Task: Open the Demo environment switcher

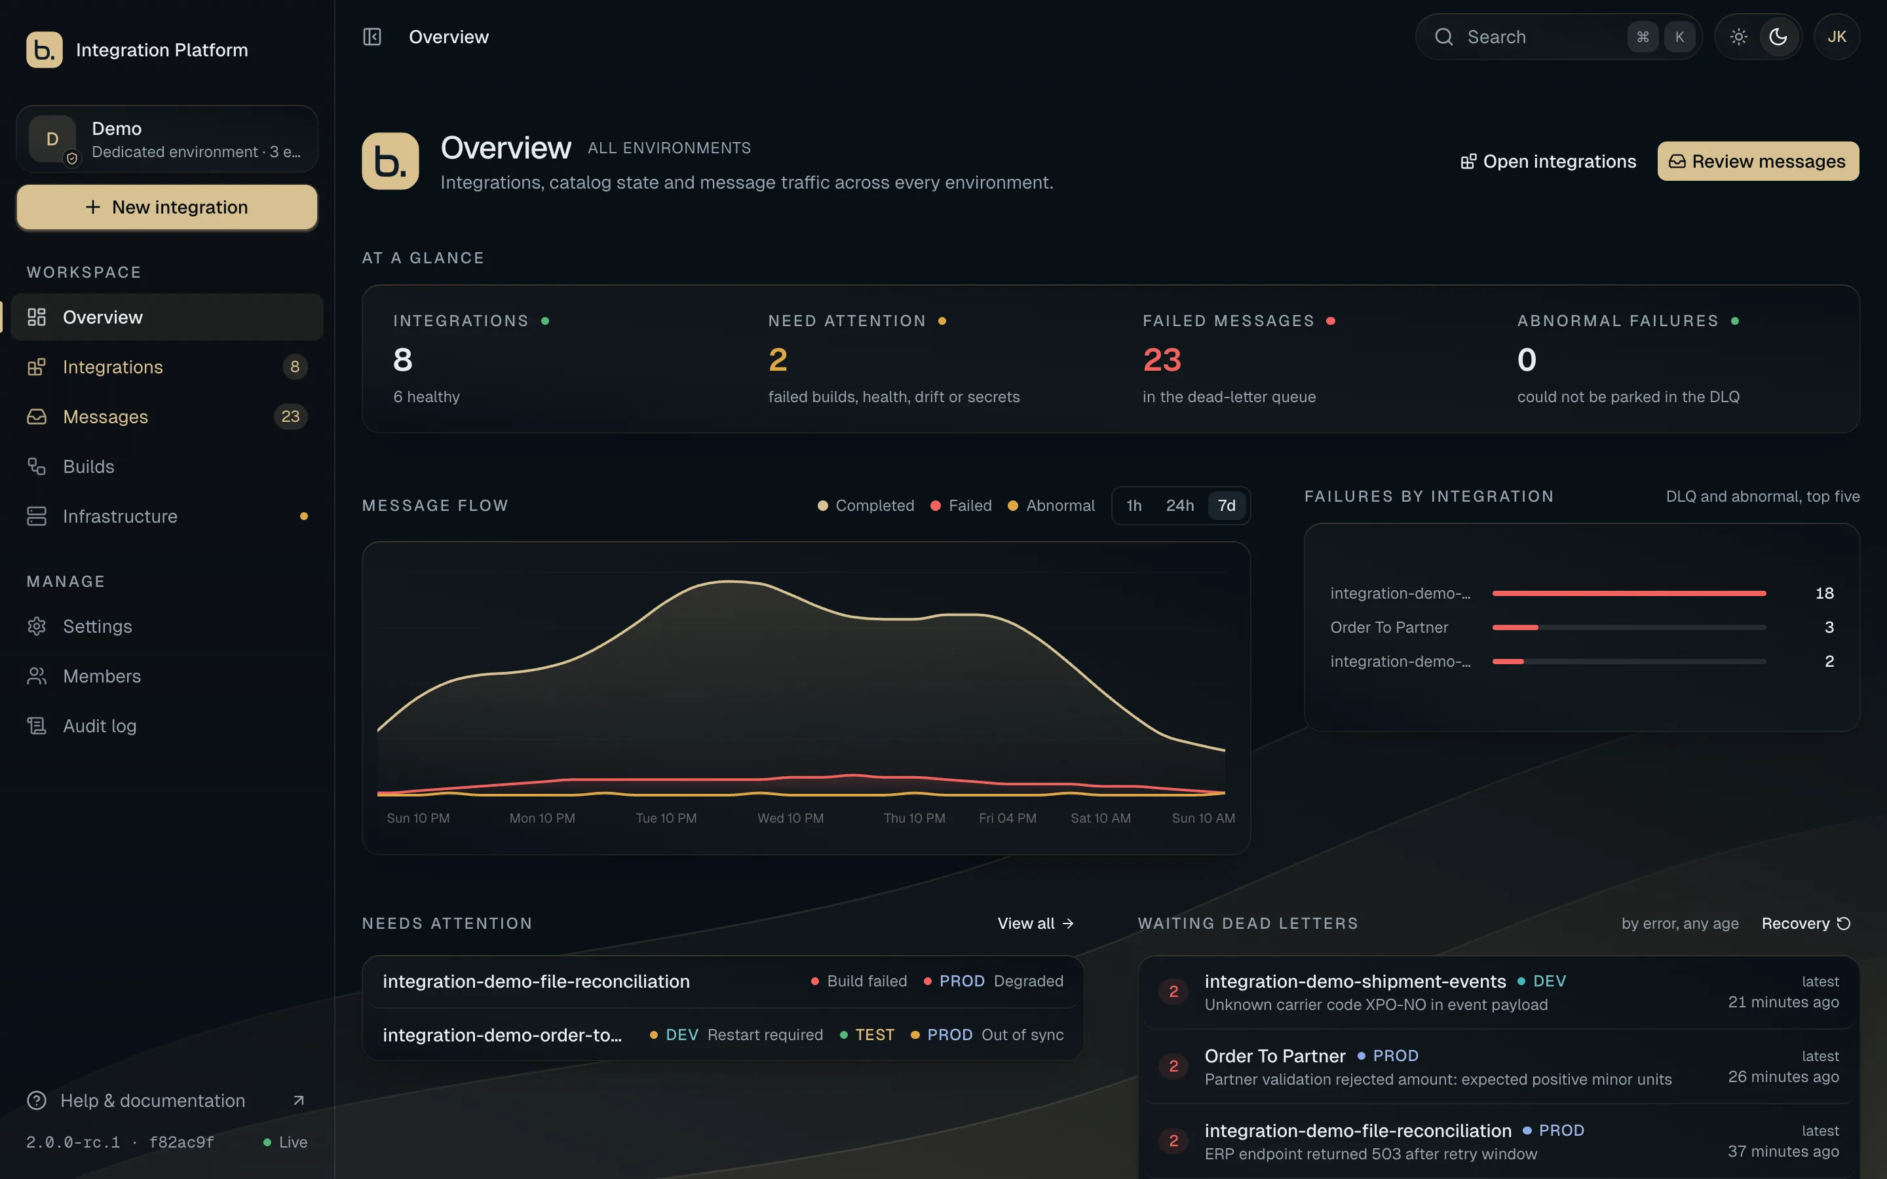Action: tap(167, 139)
